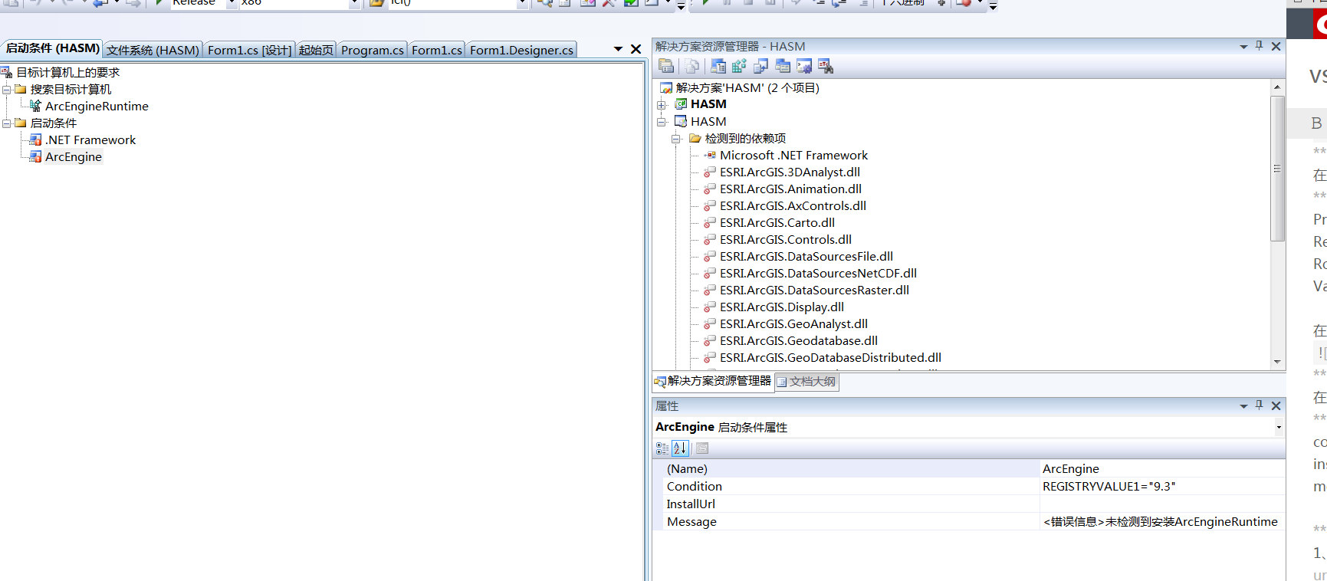
Task: Select ESRI.ArcGIS.Geodatabase.dll dependency
Action: [799, 340]
